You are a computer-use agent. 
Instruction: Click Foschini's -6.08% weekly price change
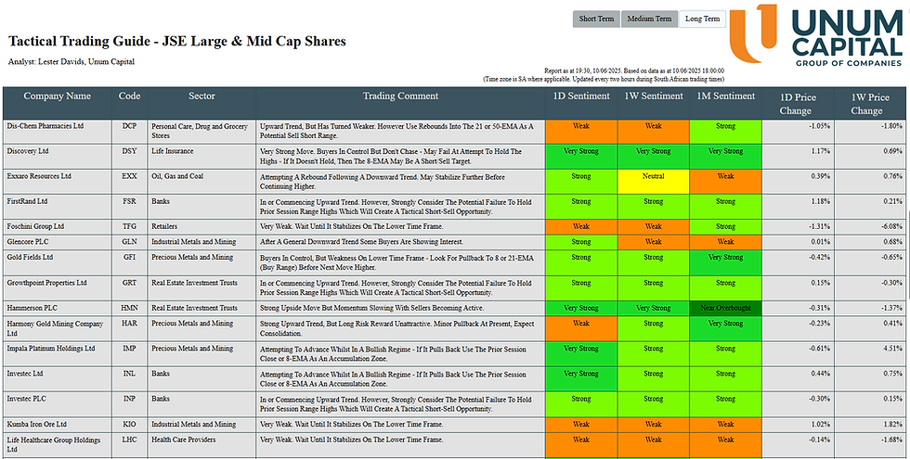pyautogui.click(x=890, y=226)
